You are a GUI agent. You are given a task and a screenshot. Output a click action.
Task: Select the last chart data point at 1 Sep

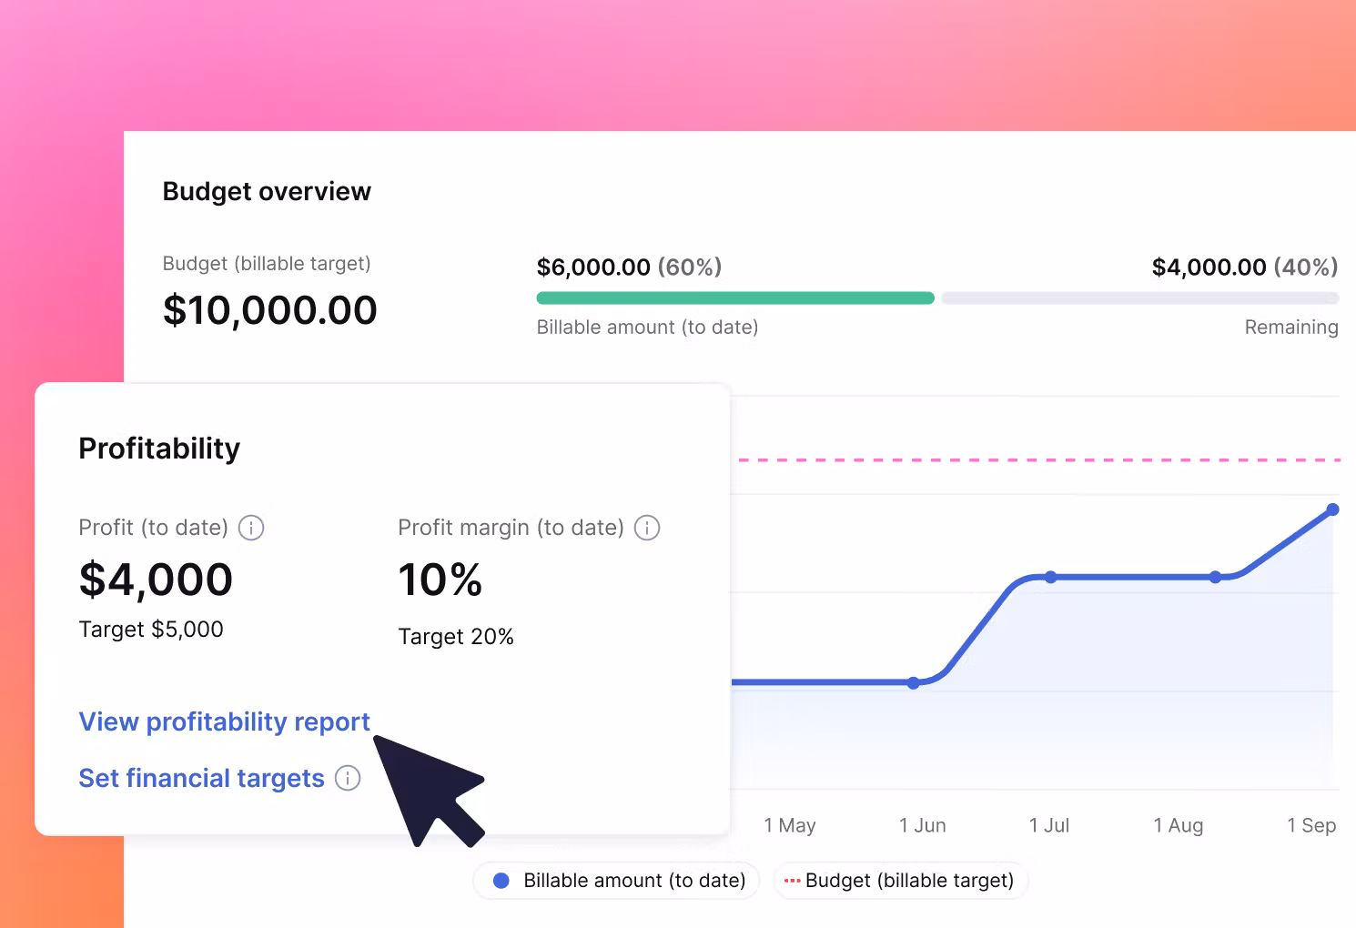click(x=1332, y=509)
